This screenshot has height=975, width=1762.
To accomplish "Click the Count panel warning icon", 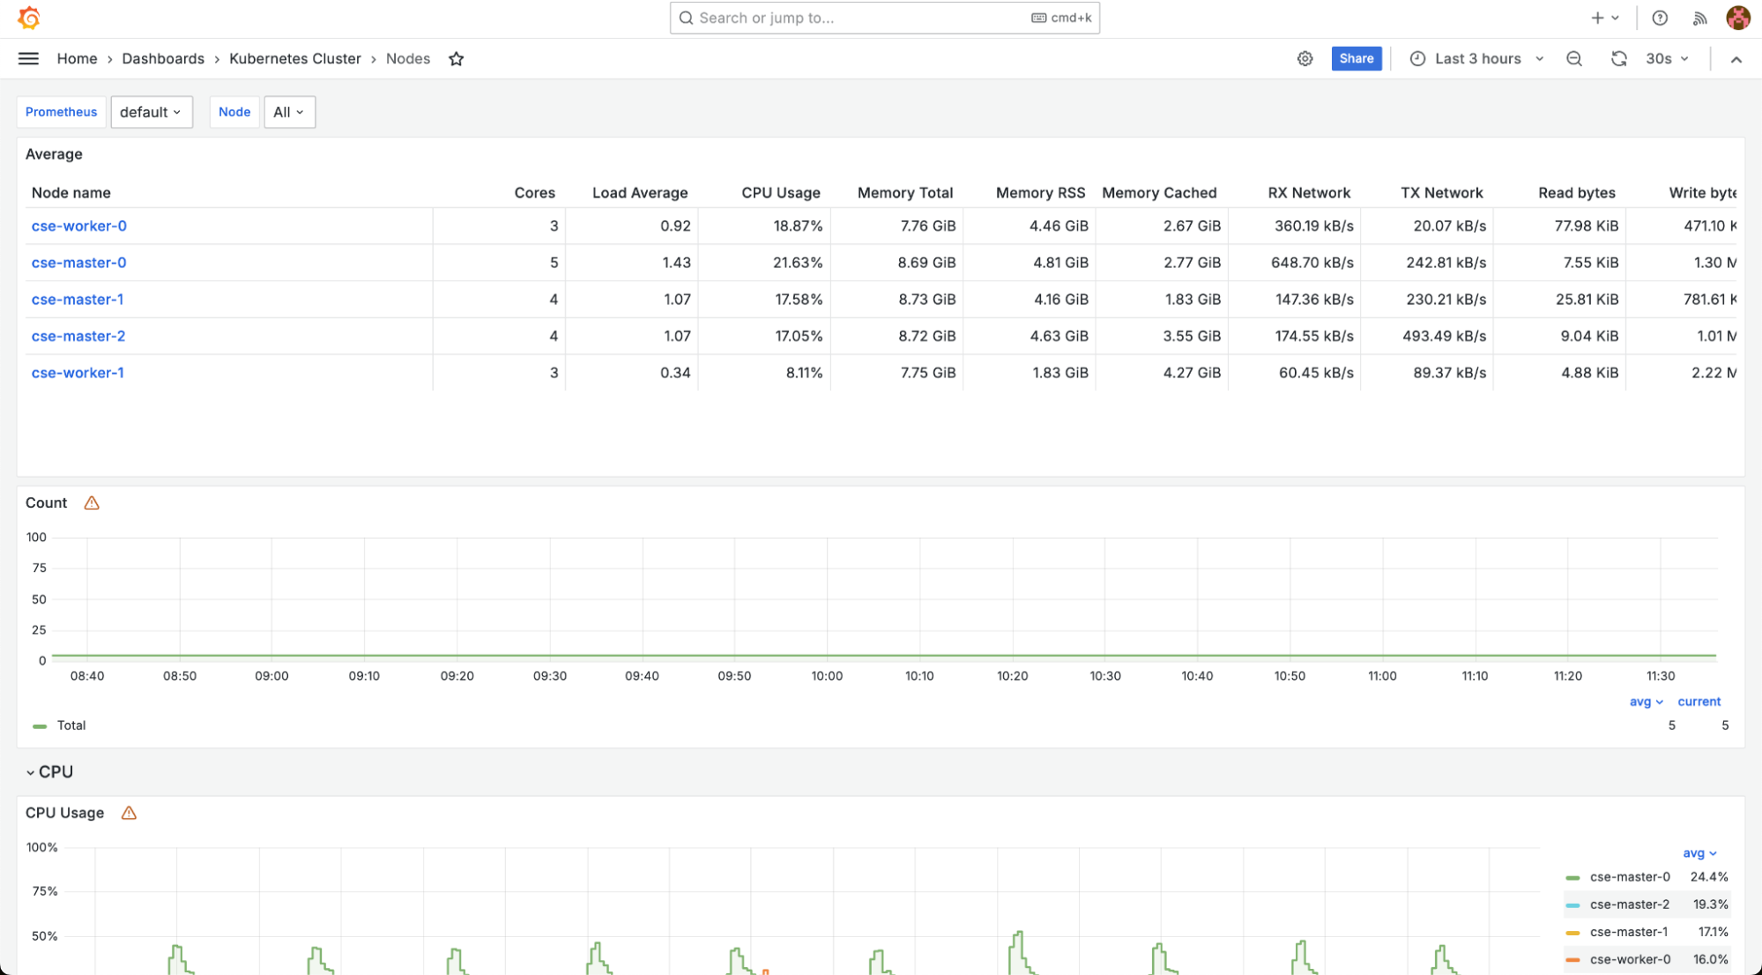I will 92,503.
